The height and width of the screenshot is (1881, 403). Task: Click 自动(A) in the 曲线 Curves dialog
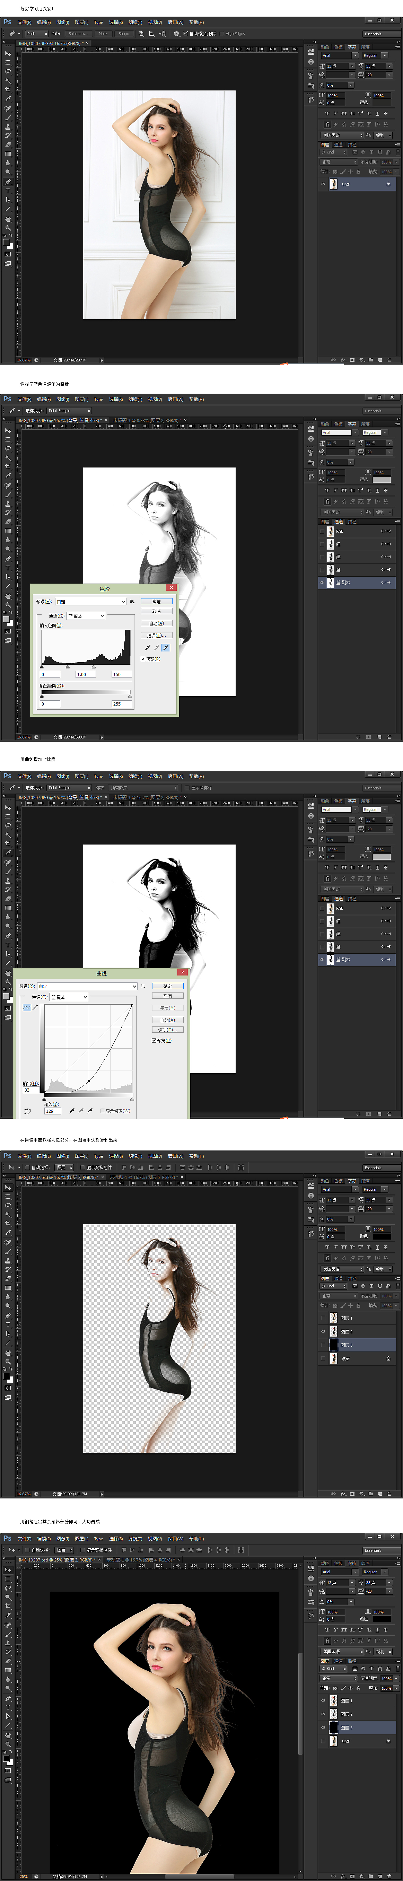click(168, 1020)
